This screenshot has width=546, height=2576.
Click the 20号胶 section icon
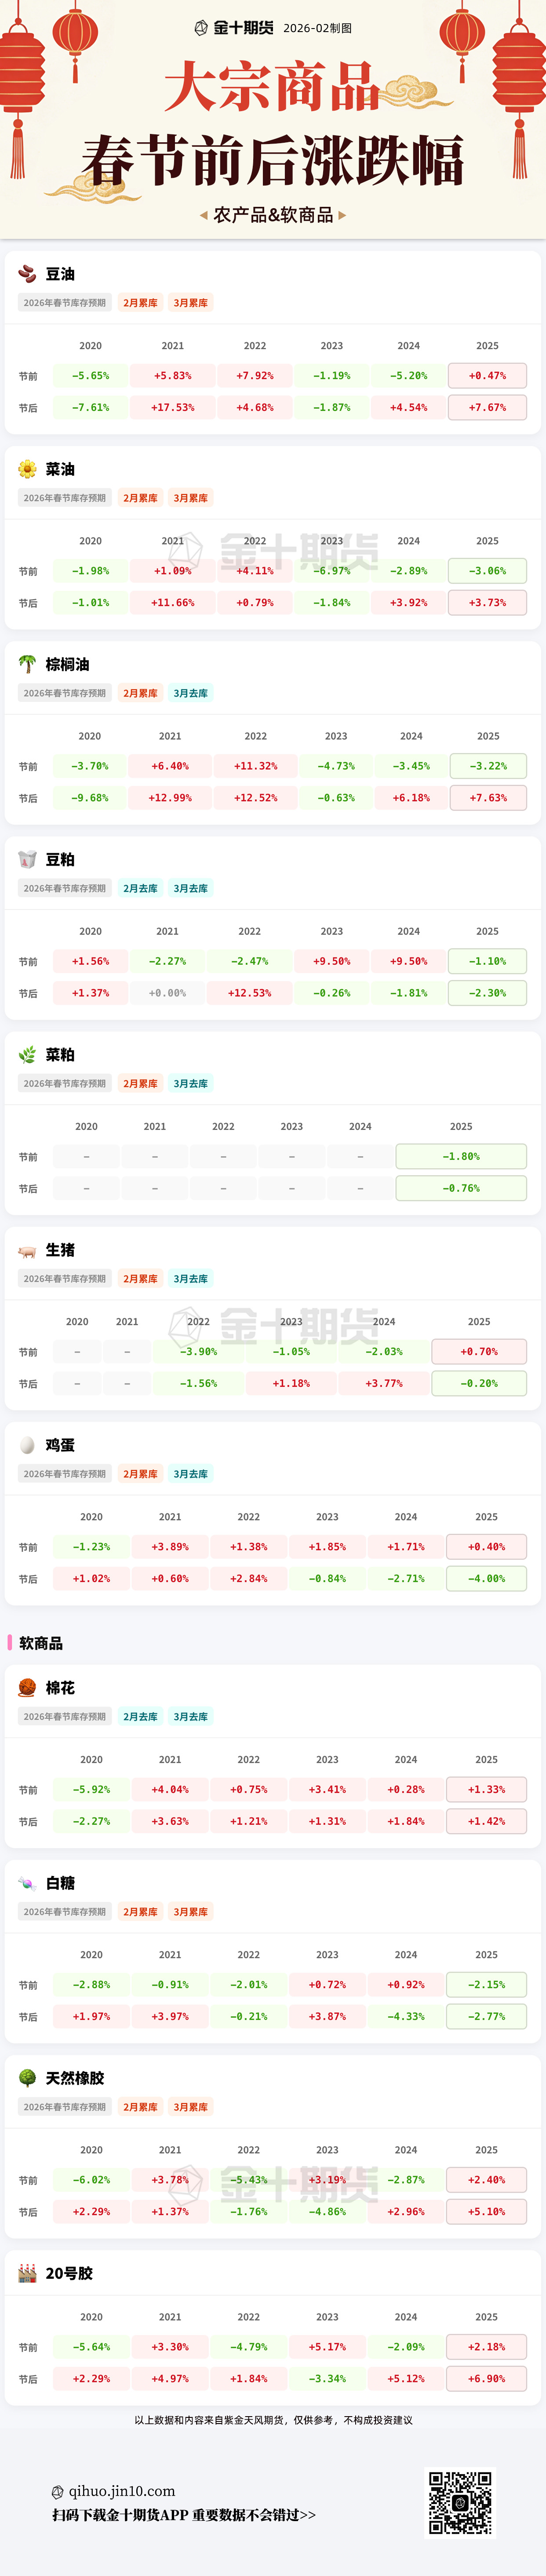coord(27,2272)
